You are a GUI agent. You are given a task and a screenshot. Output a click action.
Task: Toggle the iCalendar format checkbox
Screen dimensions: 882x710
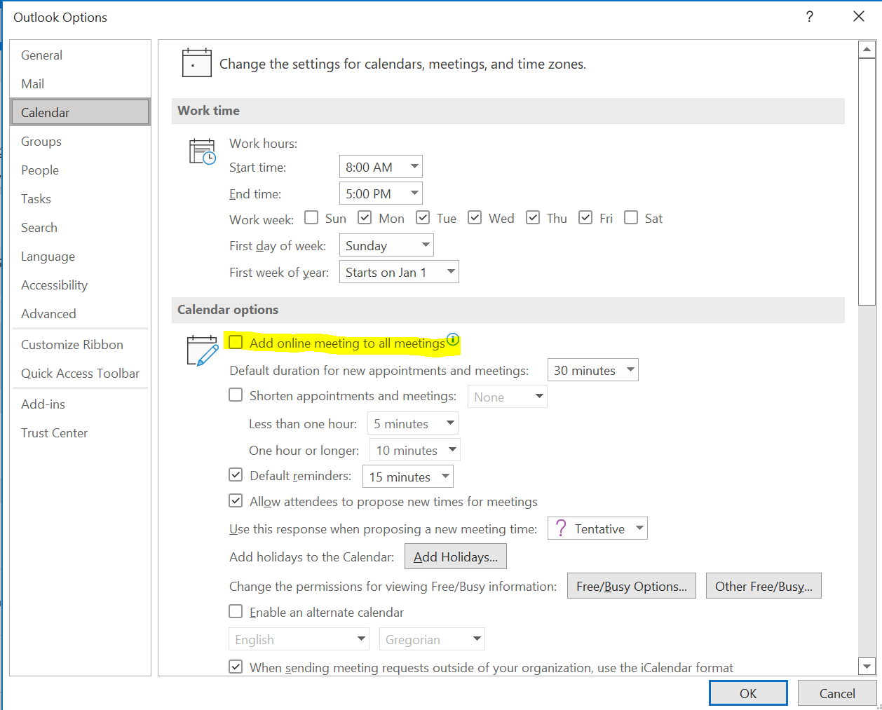(236, 667)
